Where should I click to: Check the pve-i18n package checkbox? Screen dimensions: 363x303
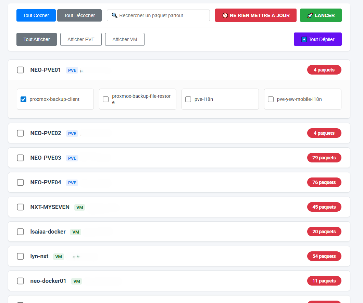[x=188, y=100]
